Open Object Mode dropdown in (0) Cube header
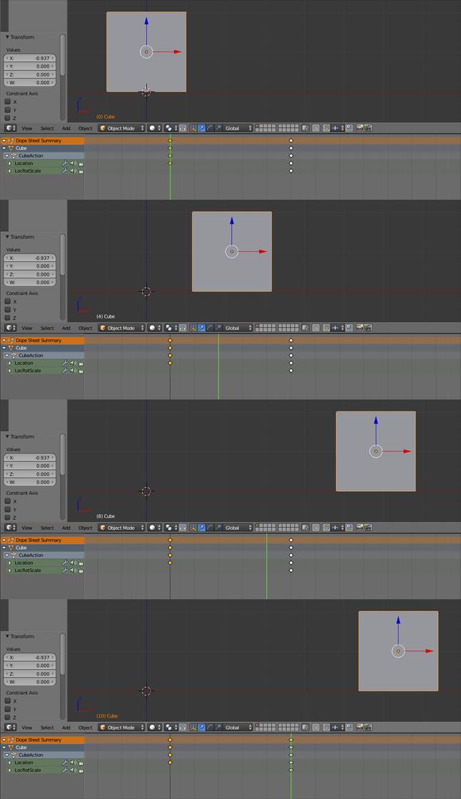The width and height of the screenshot is (461, 799). pyautogui.click(x=122, y=129)
